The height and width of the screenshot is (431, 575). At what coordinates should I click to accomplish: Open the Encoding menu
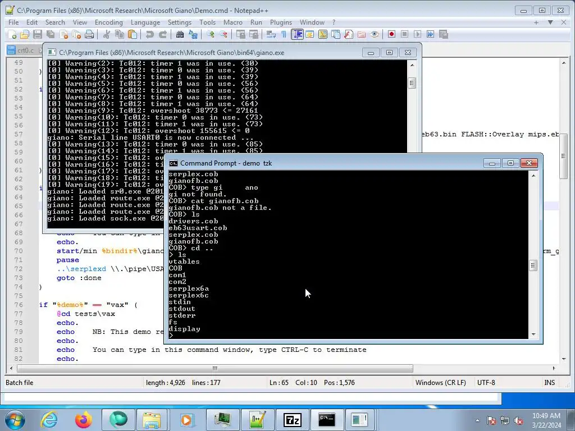(x=109, y=22)
